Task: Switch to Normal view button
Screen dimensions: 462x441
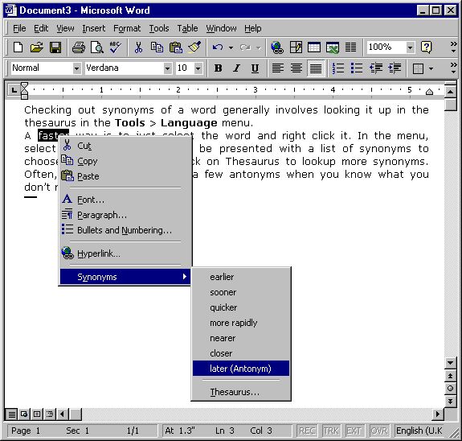Action: click(11, 414)
